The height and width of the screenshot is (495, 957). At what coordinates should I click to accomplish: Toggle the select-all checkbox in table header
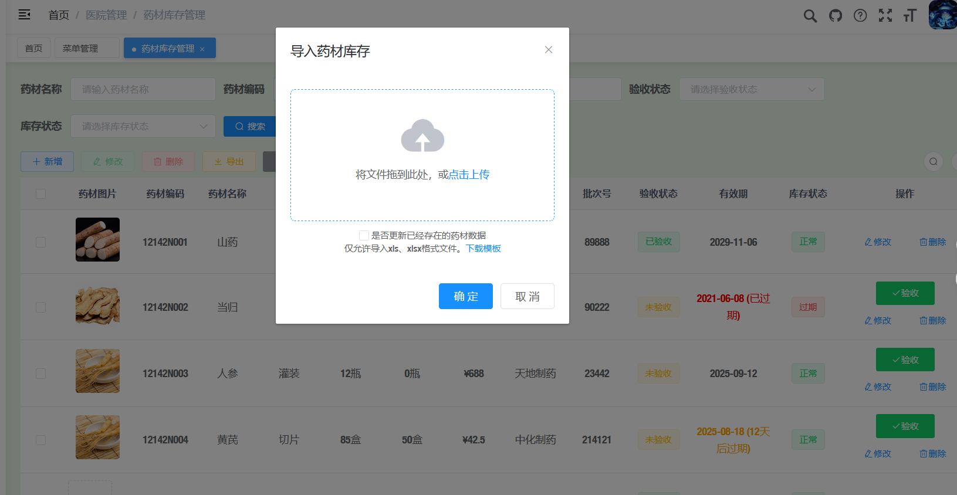pos(40,194)
